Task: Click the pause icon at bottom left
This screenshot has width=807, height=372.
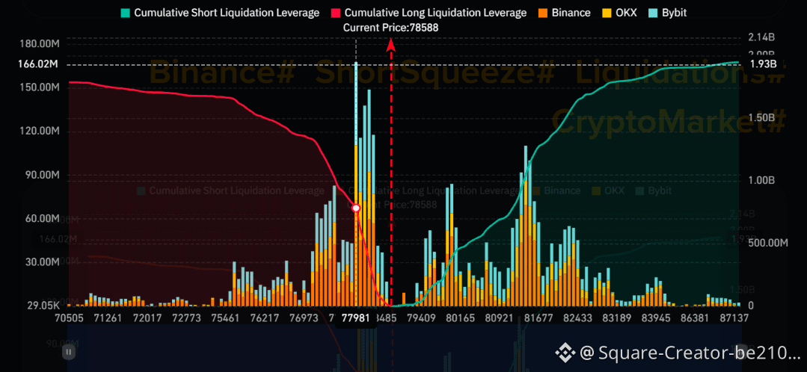Action: click(69, 353)
